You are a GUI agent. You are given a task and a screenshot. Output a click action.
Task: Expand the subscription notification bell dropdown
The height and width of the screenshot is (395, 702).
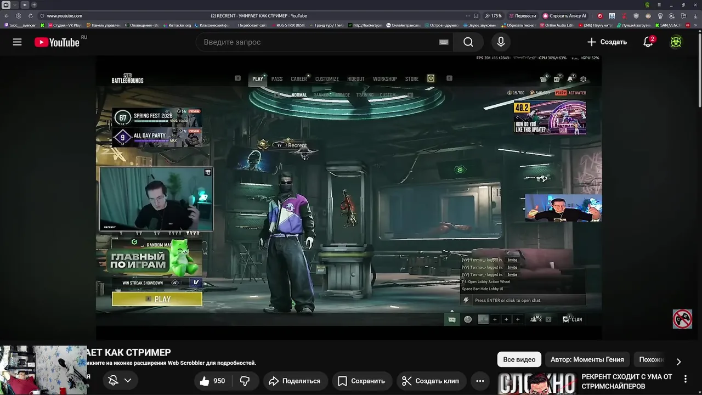coord(120,380)
